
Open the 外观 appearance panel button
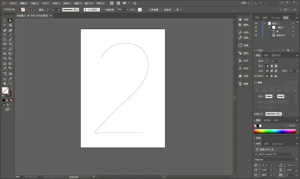pos(244,19)
